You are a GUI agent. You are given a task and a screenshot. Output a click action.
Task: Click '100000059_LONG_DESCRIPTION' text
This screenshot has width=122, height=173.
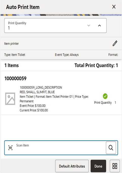point(41,88)
